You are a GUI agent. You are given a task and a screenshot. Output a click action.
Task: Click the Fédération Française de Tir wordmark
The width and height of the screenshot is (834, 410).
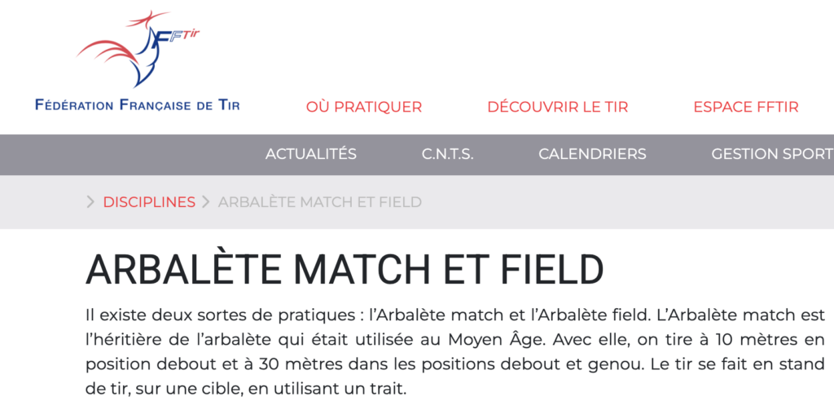pos(137,105)
